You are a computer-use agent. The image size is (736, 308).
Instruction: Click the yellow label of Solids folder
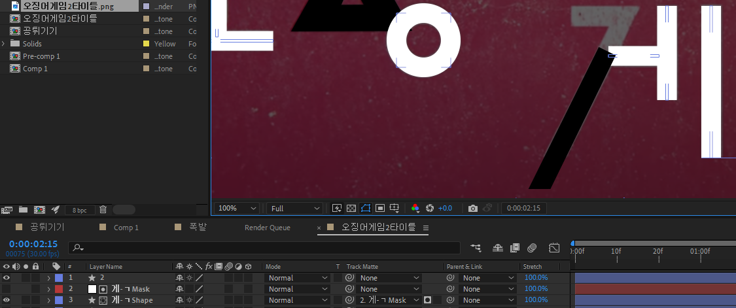(146, 44)
